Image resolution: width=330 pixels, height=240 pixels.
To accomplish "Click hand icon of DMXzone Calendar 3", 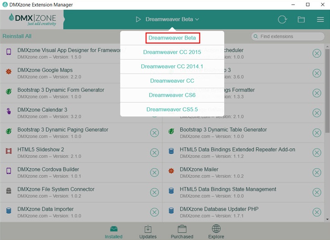I will coord(9,111).
